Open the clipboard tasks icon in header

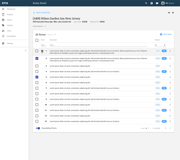tap(152, 3)
